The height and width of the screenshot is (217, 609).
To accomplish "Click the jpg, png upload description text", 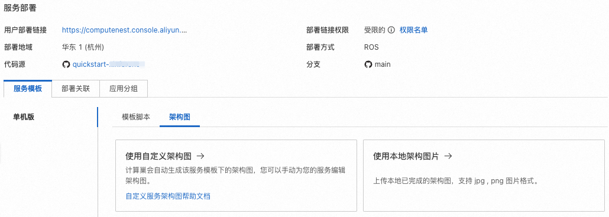I will point(456,181).
